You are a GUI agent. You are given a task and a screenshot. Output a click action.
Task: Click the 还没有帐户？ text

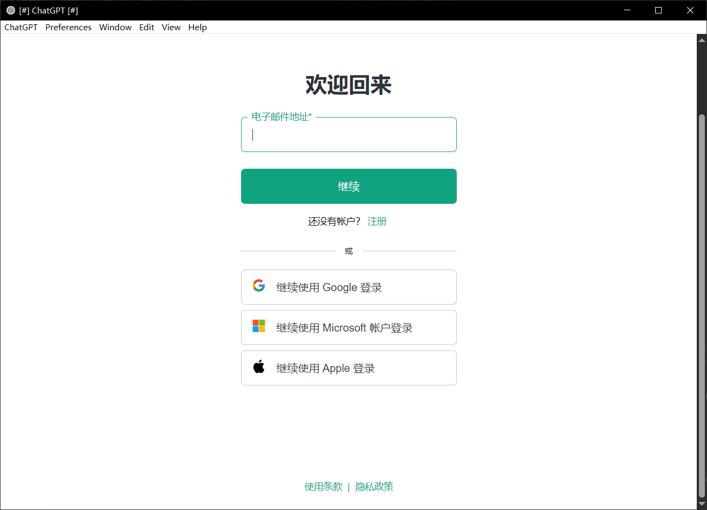334,221
